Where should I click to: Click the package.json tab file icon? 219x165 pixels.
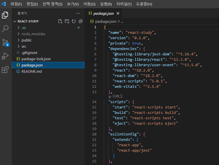tap(90, 13)
